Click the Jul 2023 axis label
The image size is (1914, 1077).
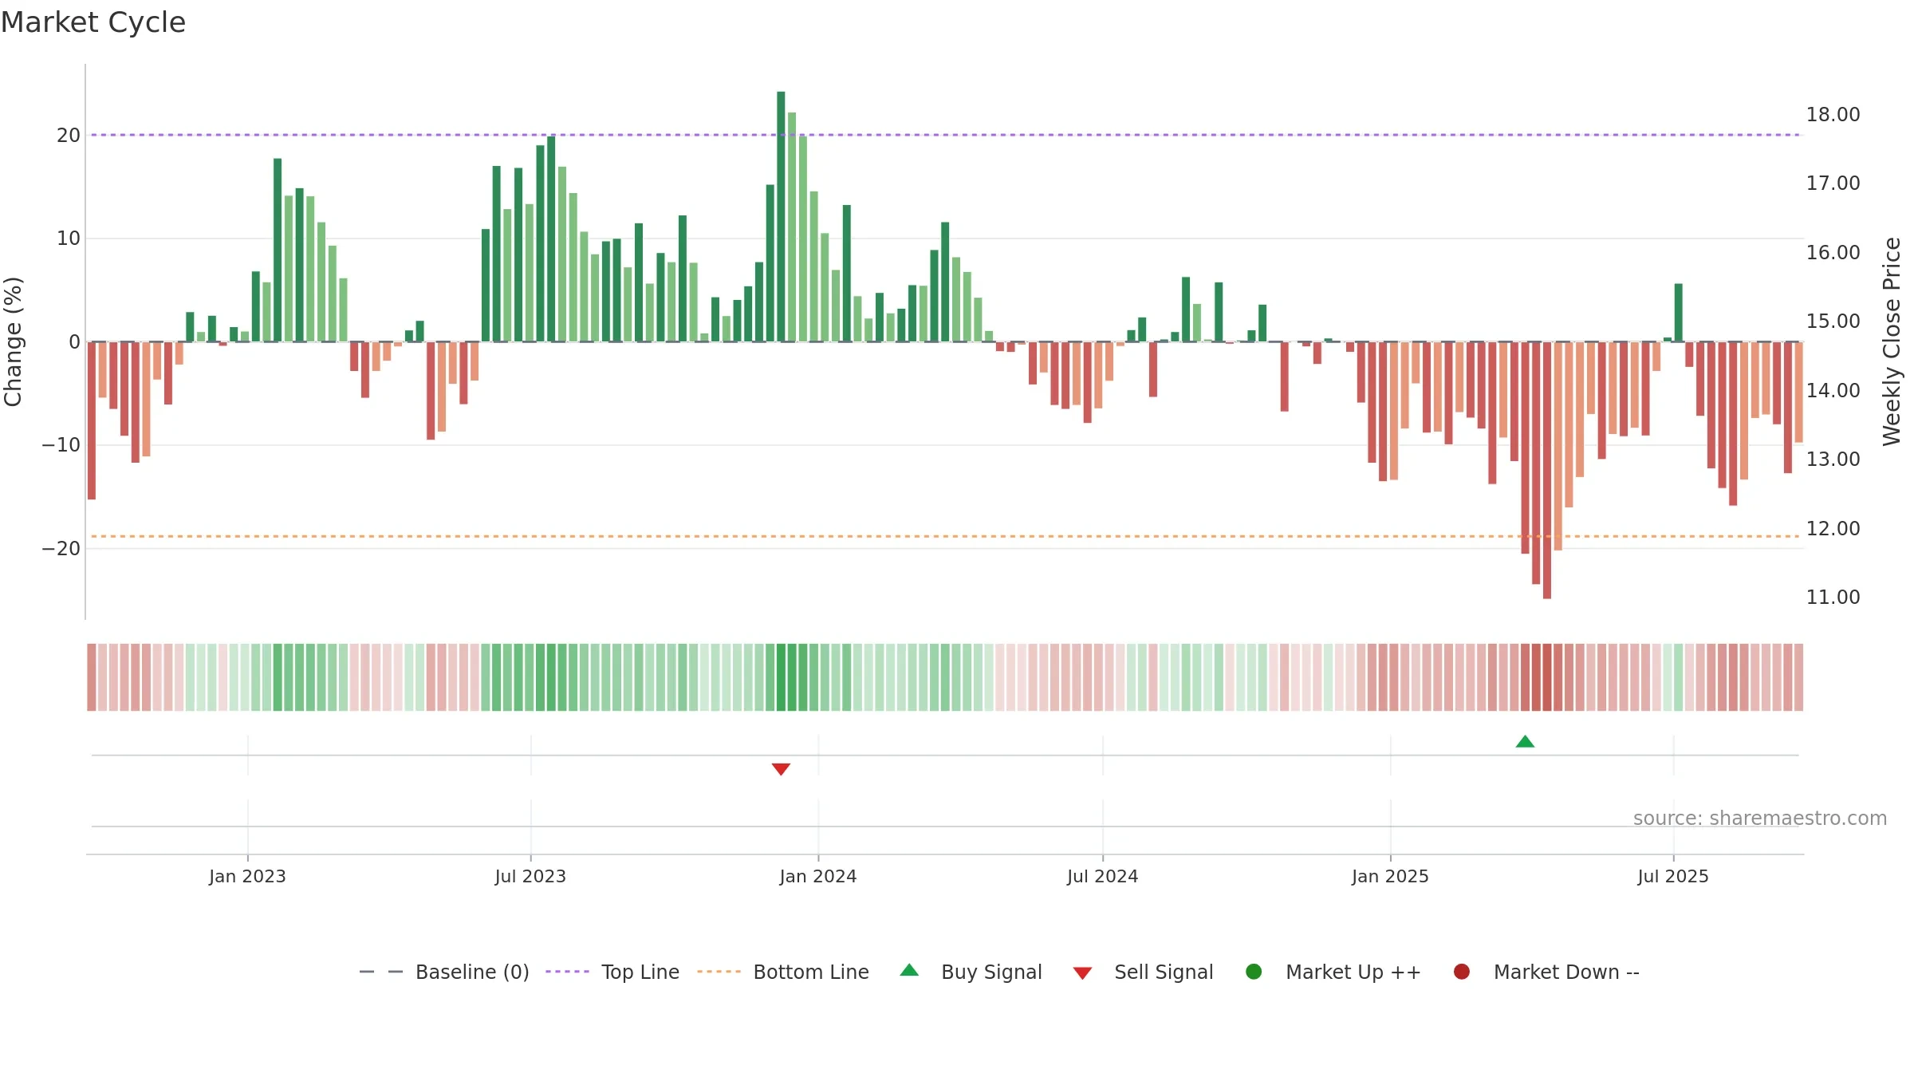click(530, 876)
